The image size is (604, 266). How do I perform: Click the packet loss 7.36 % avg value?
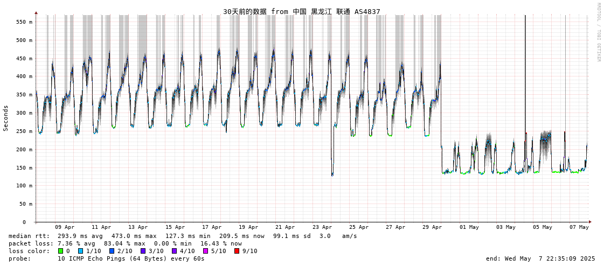[77, 244]
